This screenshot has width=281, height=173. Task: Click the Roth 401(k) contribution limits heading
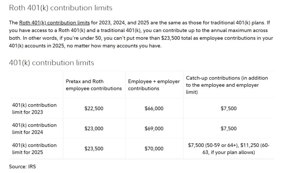[x=61, y=8]
